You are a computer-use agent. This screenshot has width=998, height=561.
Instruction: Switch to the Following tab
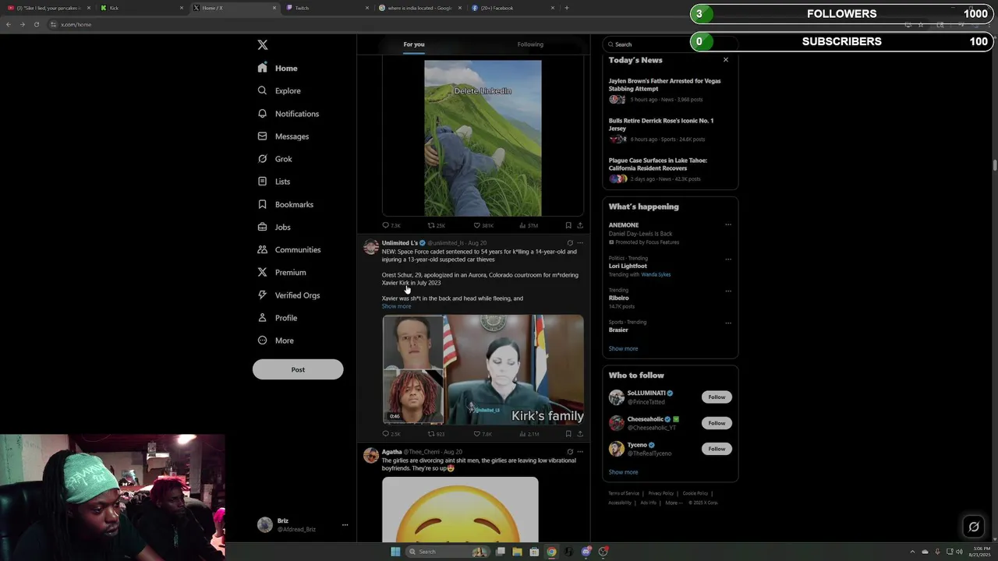530,44
